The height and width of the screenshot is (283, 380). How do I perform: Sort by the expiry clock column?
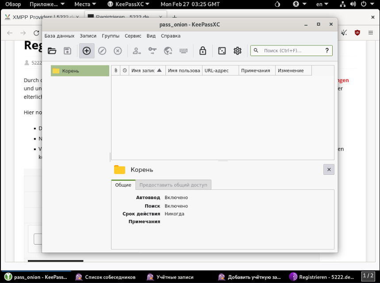coord(124,71)
